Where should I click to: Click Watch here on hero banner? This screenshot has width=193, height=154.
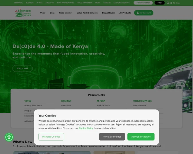23,68
